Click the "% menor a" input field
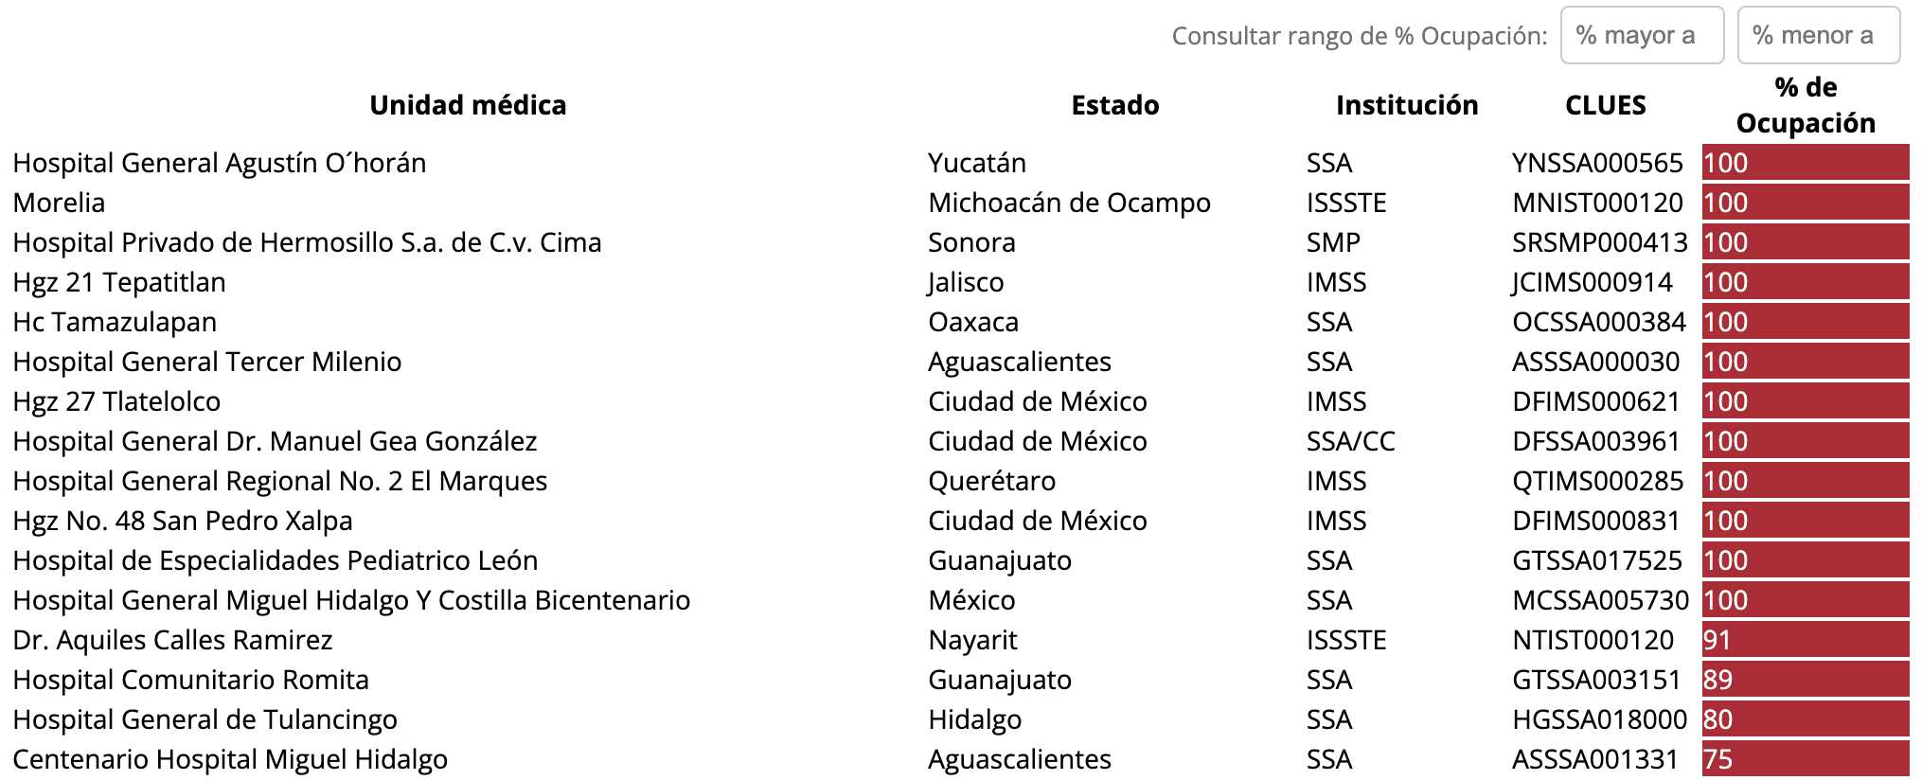 tap(1818, 36)
